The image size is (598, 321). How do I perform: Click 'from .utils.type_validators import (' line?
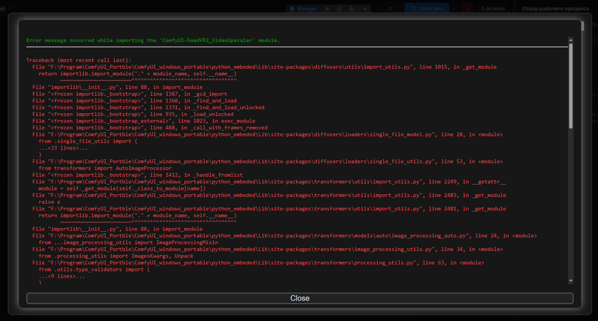click(x=94, y=269)
